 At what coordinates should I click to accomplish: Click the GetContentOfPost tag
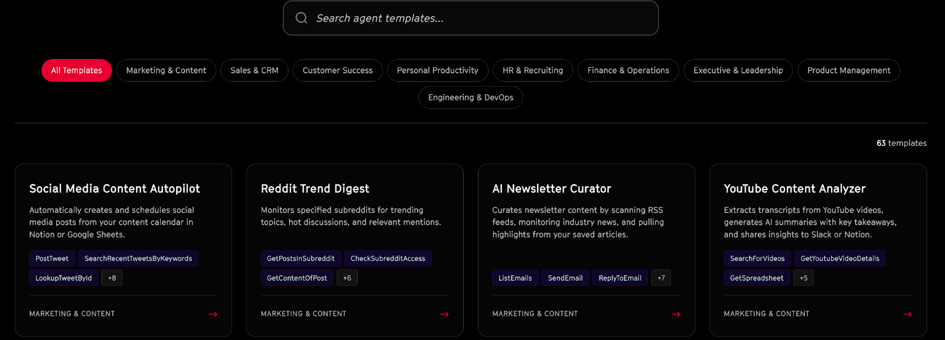coord(297,278)
